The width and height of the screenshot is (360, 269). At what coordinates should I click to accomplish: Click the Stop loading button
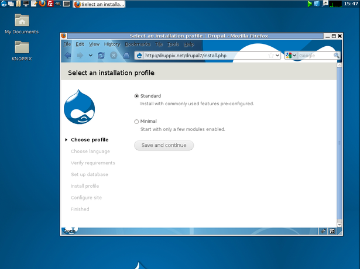click(x=114, y=56)
